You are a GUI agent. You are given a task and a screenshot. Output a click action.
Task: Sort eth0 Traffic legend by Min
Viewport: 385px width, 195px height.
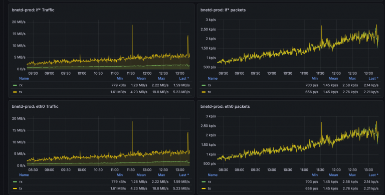[120, 175]
